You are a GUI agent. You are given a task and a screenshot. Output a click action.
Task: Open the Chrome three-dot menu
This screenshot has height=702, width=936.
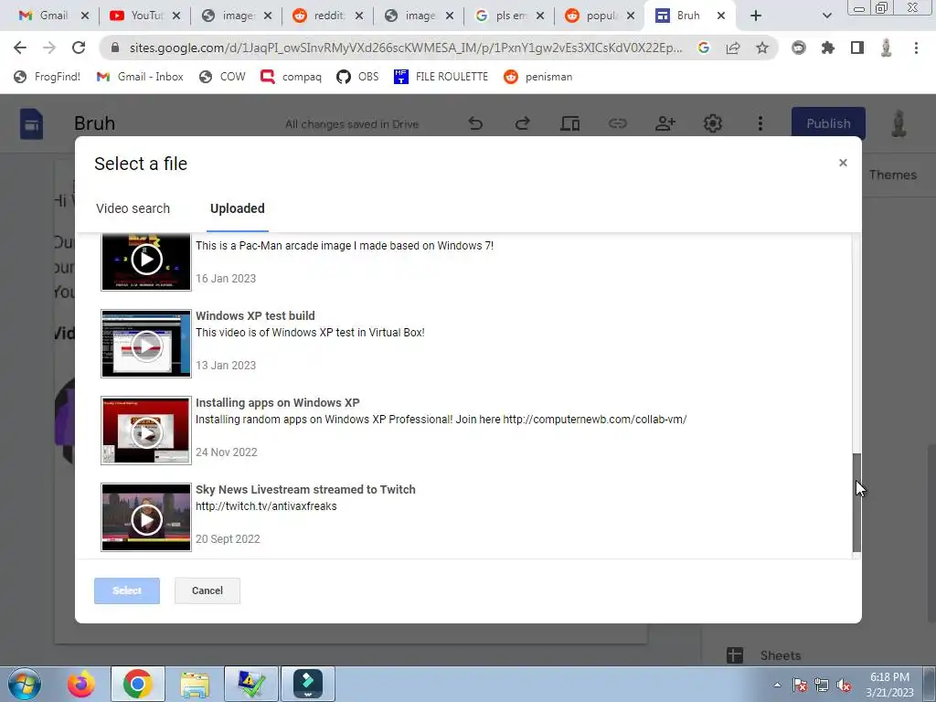[x=916, y=48]
